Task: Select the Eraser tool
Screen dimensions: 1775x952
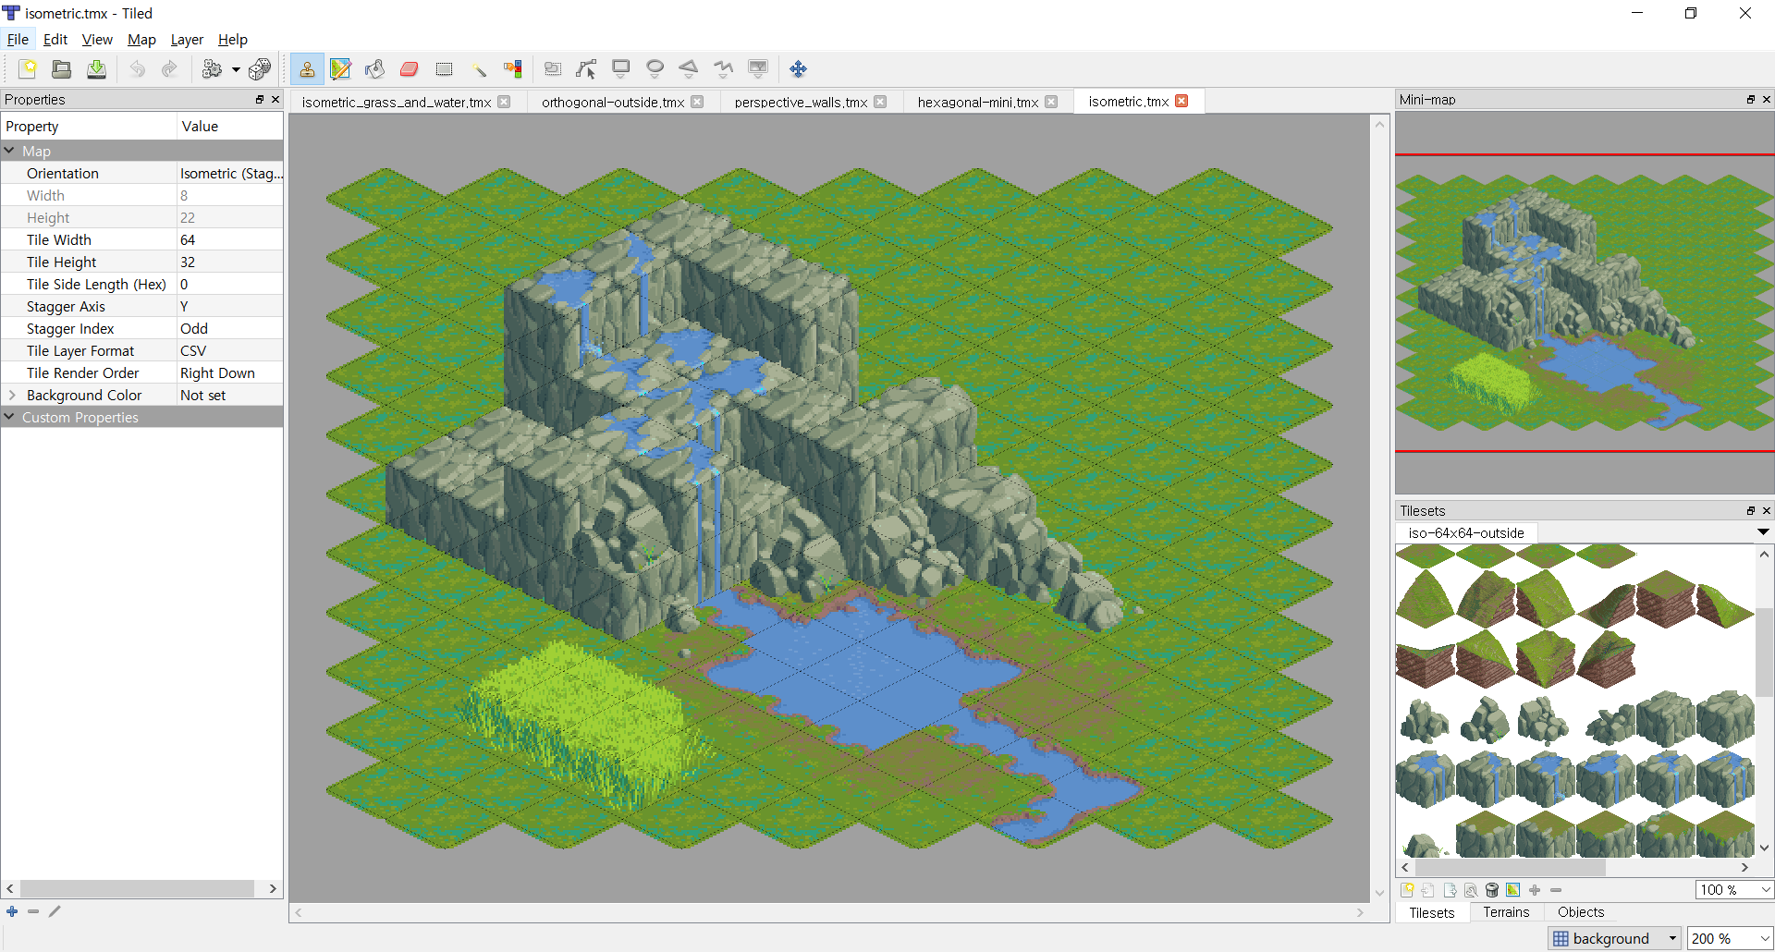Action: click(410, 69)
